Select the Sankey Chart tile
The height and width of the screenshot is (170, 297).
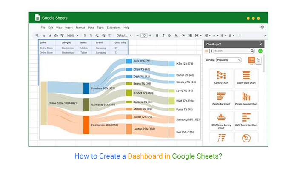click(221, 78)
